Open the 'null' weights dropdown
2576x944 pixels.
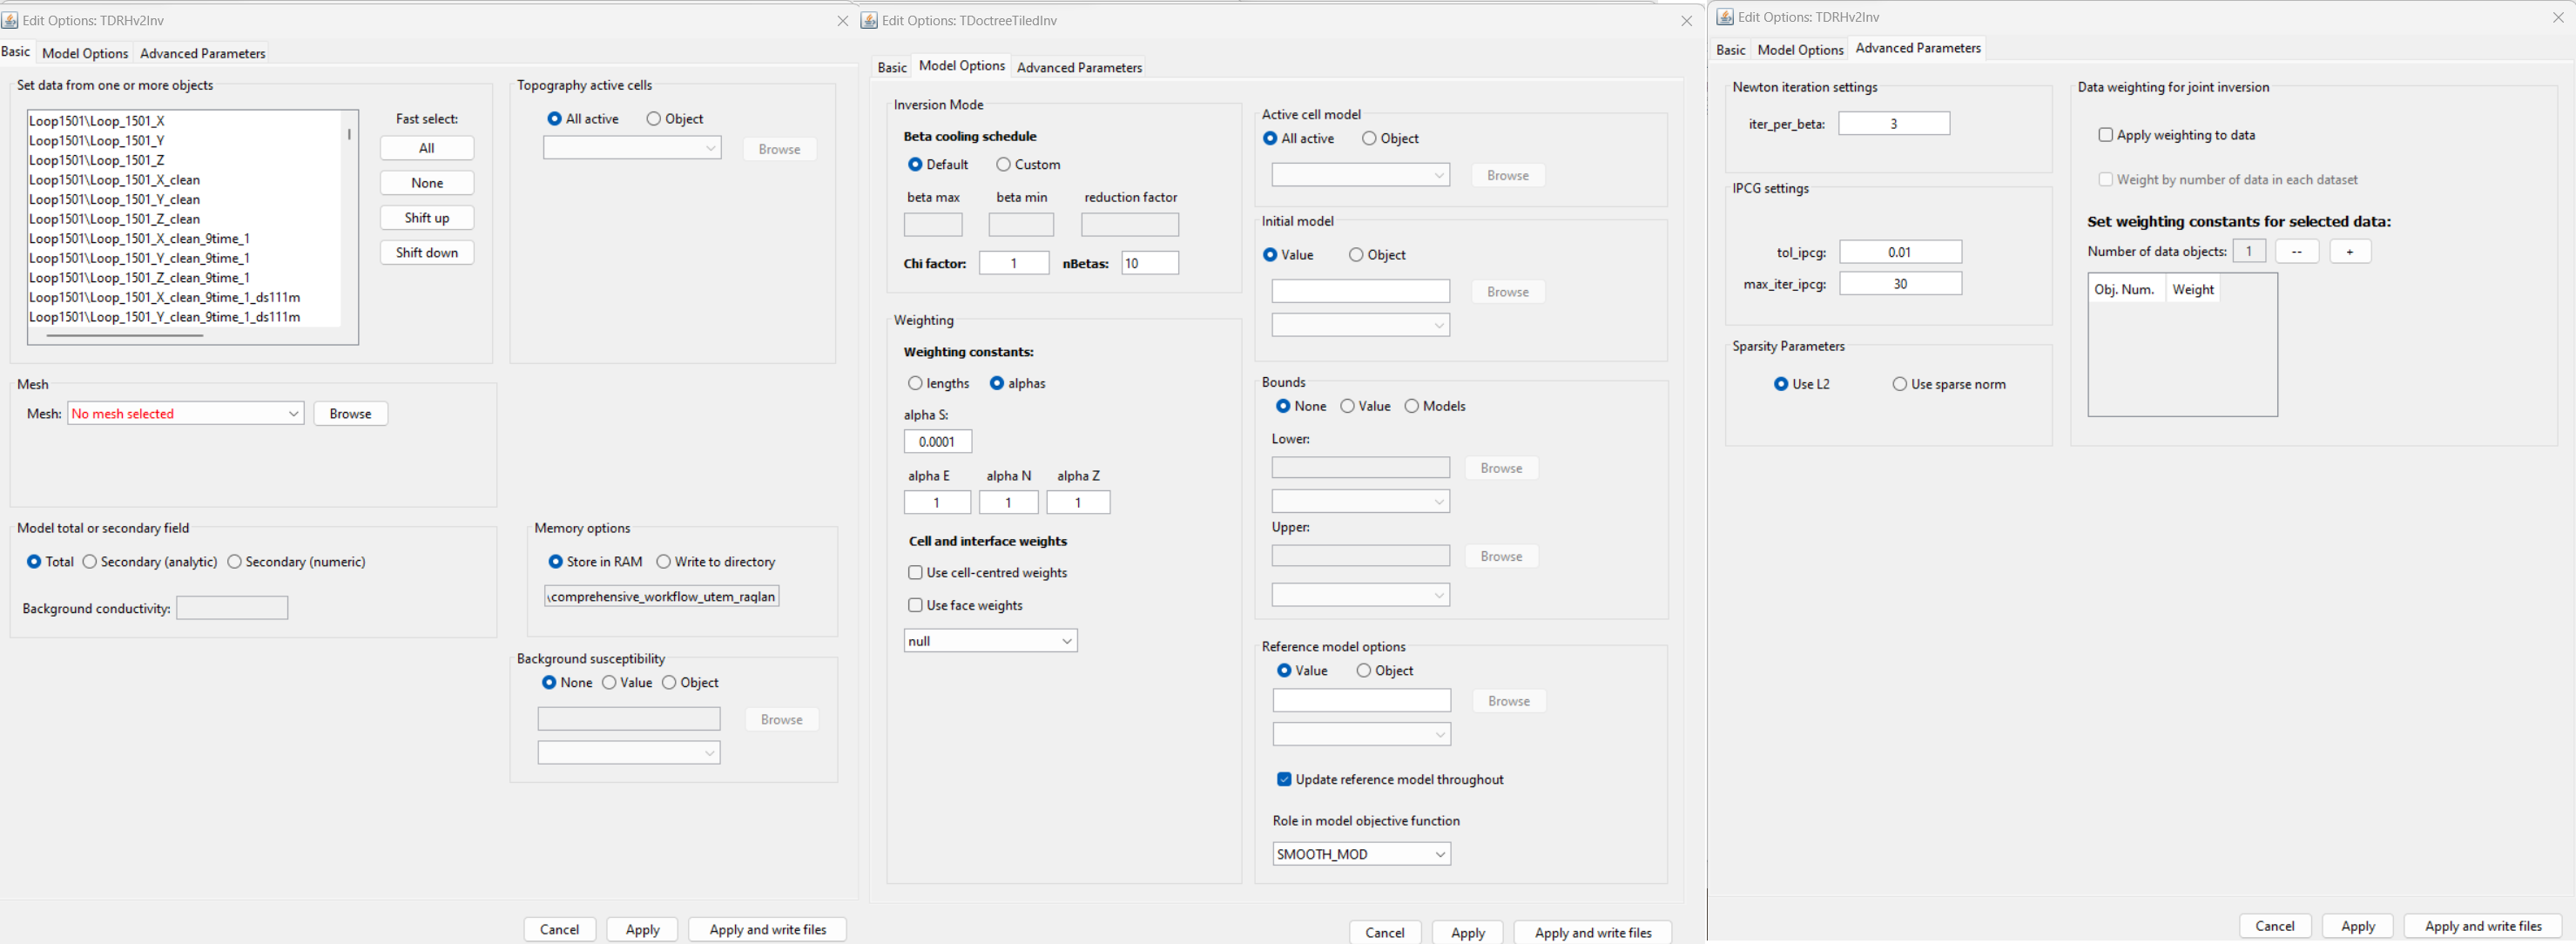(x=990, y=641)
